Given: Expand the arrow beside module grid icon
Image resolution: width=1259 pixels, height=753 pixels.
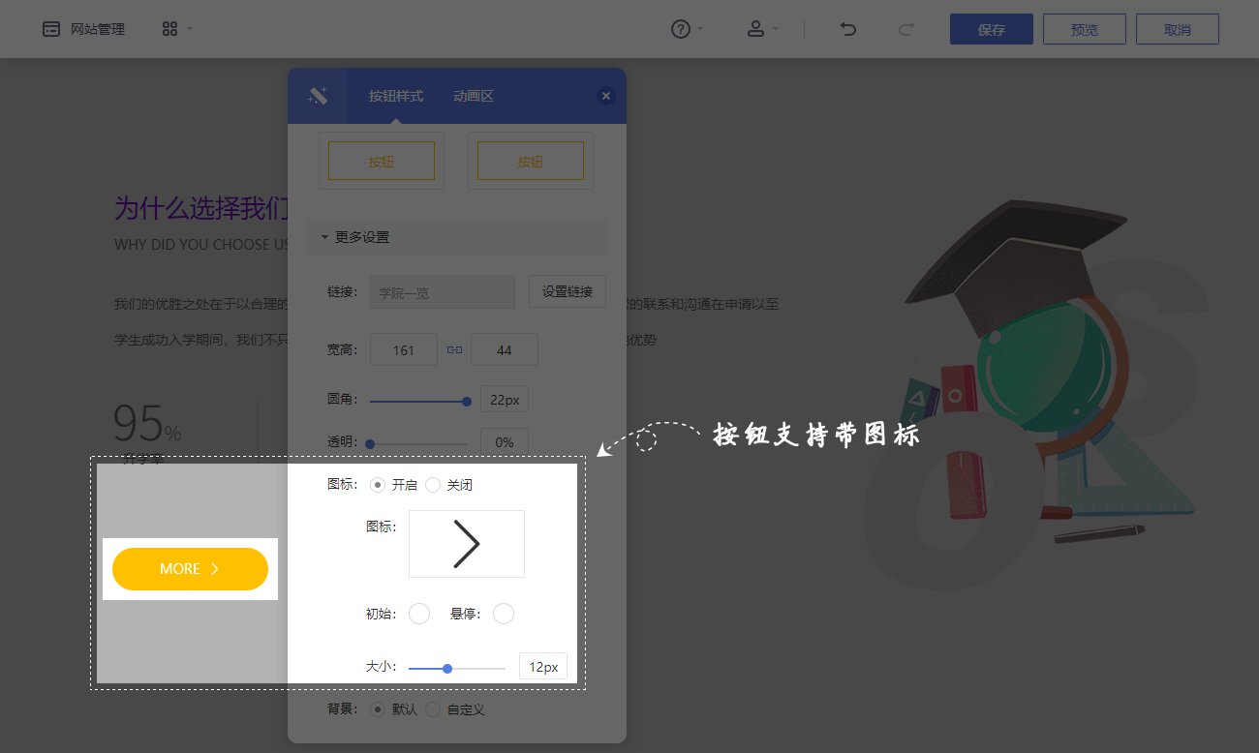Looking at the screenshot, I should pyautogui.click(x=190, y=29).
